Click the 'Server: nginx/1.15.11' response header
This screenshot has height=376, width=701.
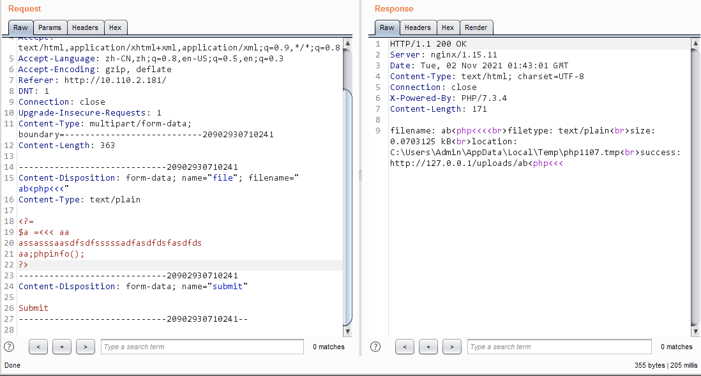pos(444,54)
